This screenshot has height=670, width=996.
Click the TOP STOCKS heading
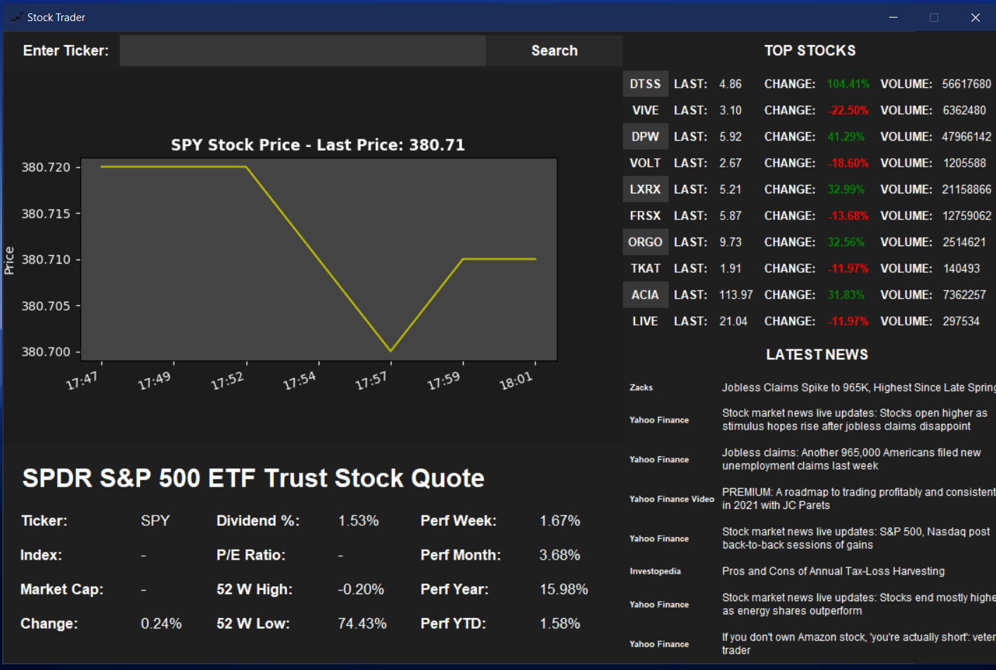pyautogui.click(x=810, y=51)
